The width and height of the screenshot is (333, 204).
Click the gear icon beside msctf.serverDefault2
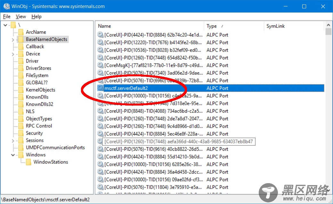pos(101,88)
